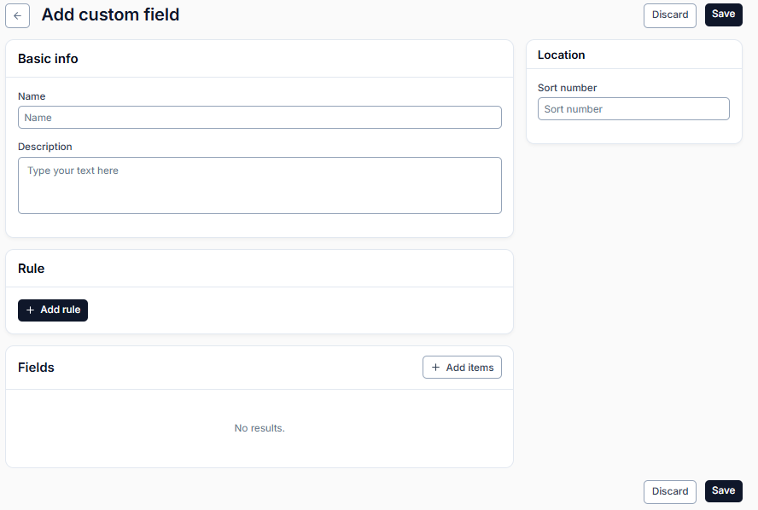Click the Name field label
758x510 pixels.
32,96
